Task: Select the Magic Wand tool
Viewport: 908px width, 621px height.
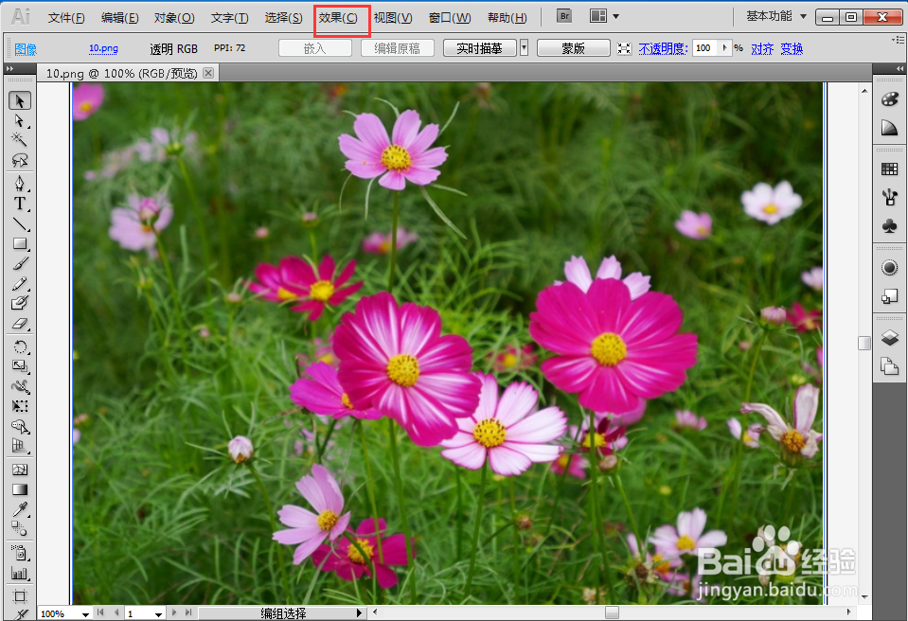Action: [x=20, y=139]
